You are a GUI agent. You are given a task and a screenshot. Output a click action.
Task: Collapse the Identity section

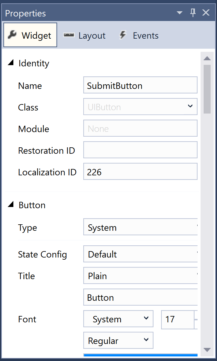click(11, 63)
